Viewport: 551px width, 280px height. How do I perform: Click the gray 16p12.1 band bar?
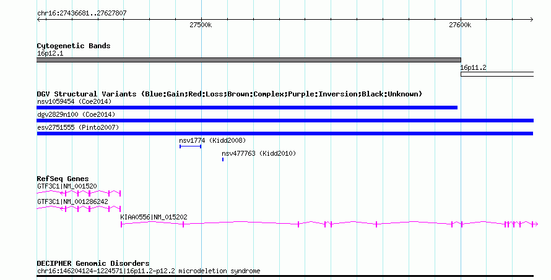[x=249, y=60]
